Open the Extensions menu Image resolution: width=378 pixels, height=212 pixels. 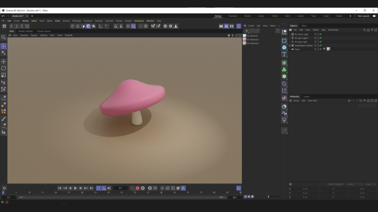click(139, 21)
